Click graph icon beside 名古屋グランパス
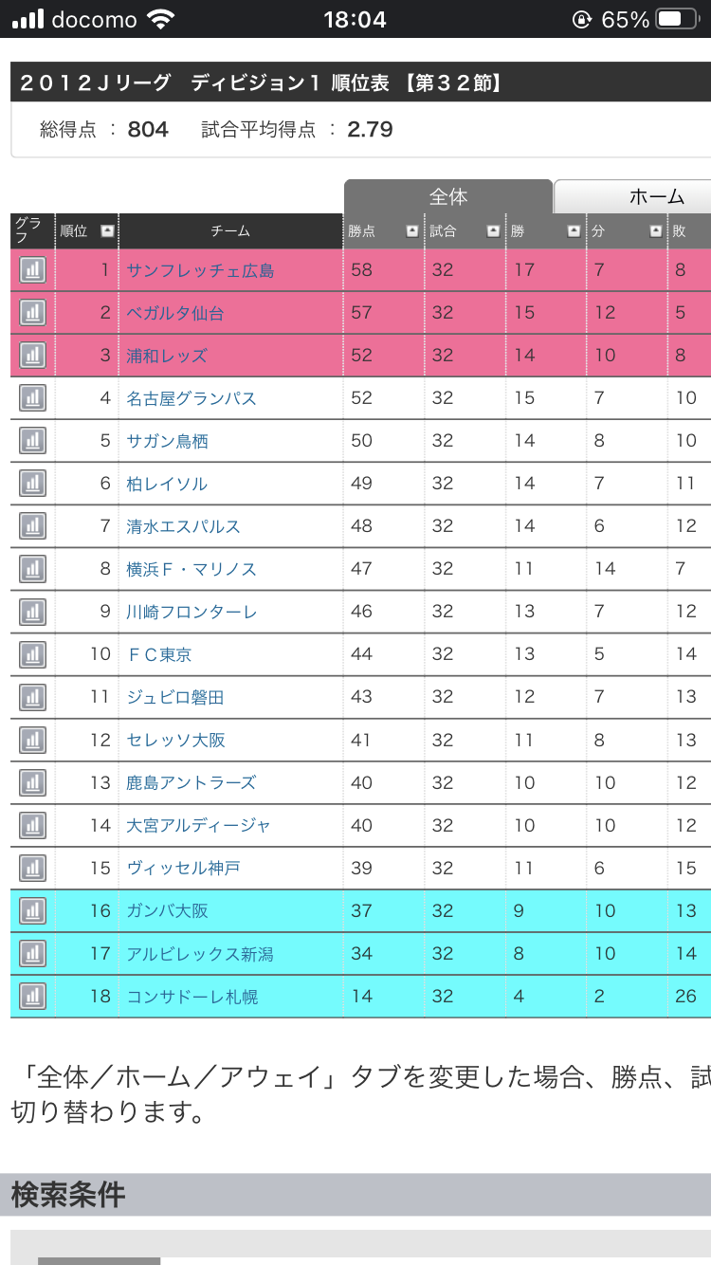This screenshot has width=711, height=1265. 32,398
